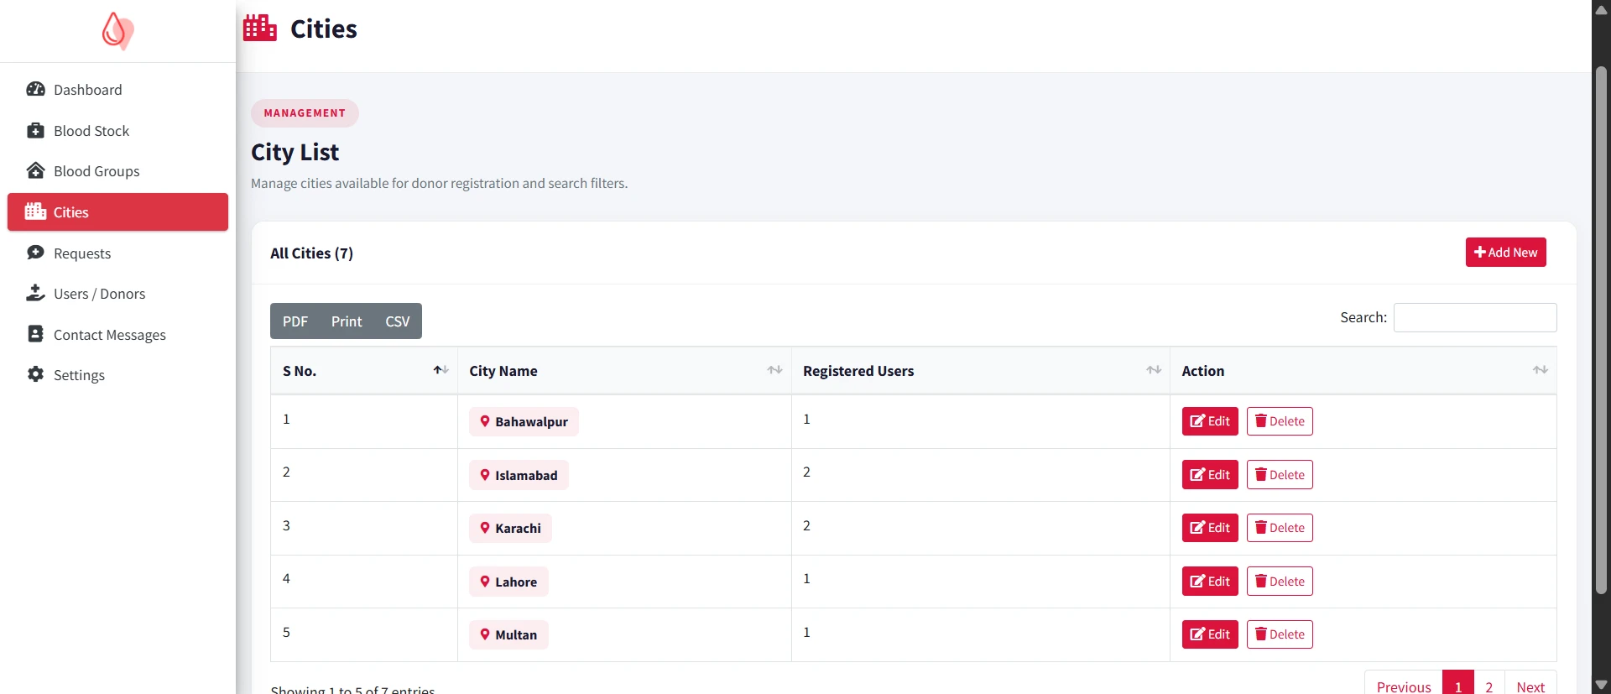Edit the Karachi city entry
Viewport: 1611px width, 694px height.
click(x=1210, y=528)
